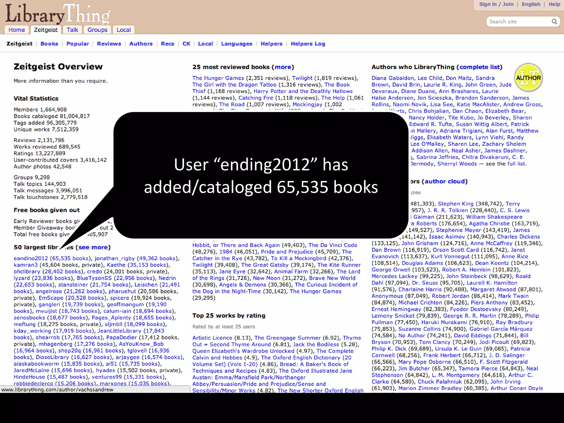
Task: Open Pride and Prejudice book link
Action: click(287, 252)
